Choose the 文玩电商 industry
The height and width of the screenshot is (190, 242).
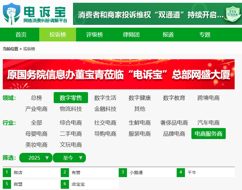(x=71, y=145)
